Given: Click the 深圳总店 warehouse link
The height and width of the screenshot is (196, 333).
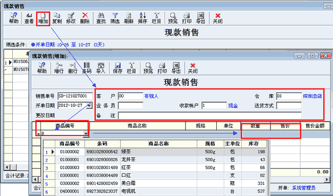Looking at the screenshot, I should pos(313,96).
